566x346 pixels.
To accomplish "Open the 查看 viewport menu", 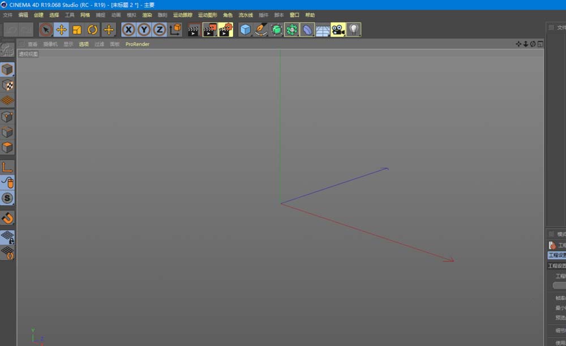I will coord(32,44).
